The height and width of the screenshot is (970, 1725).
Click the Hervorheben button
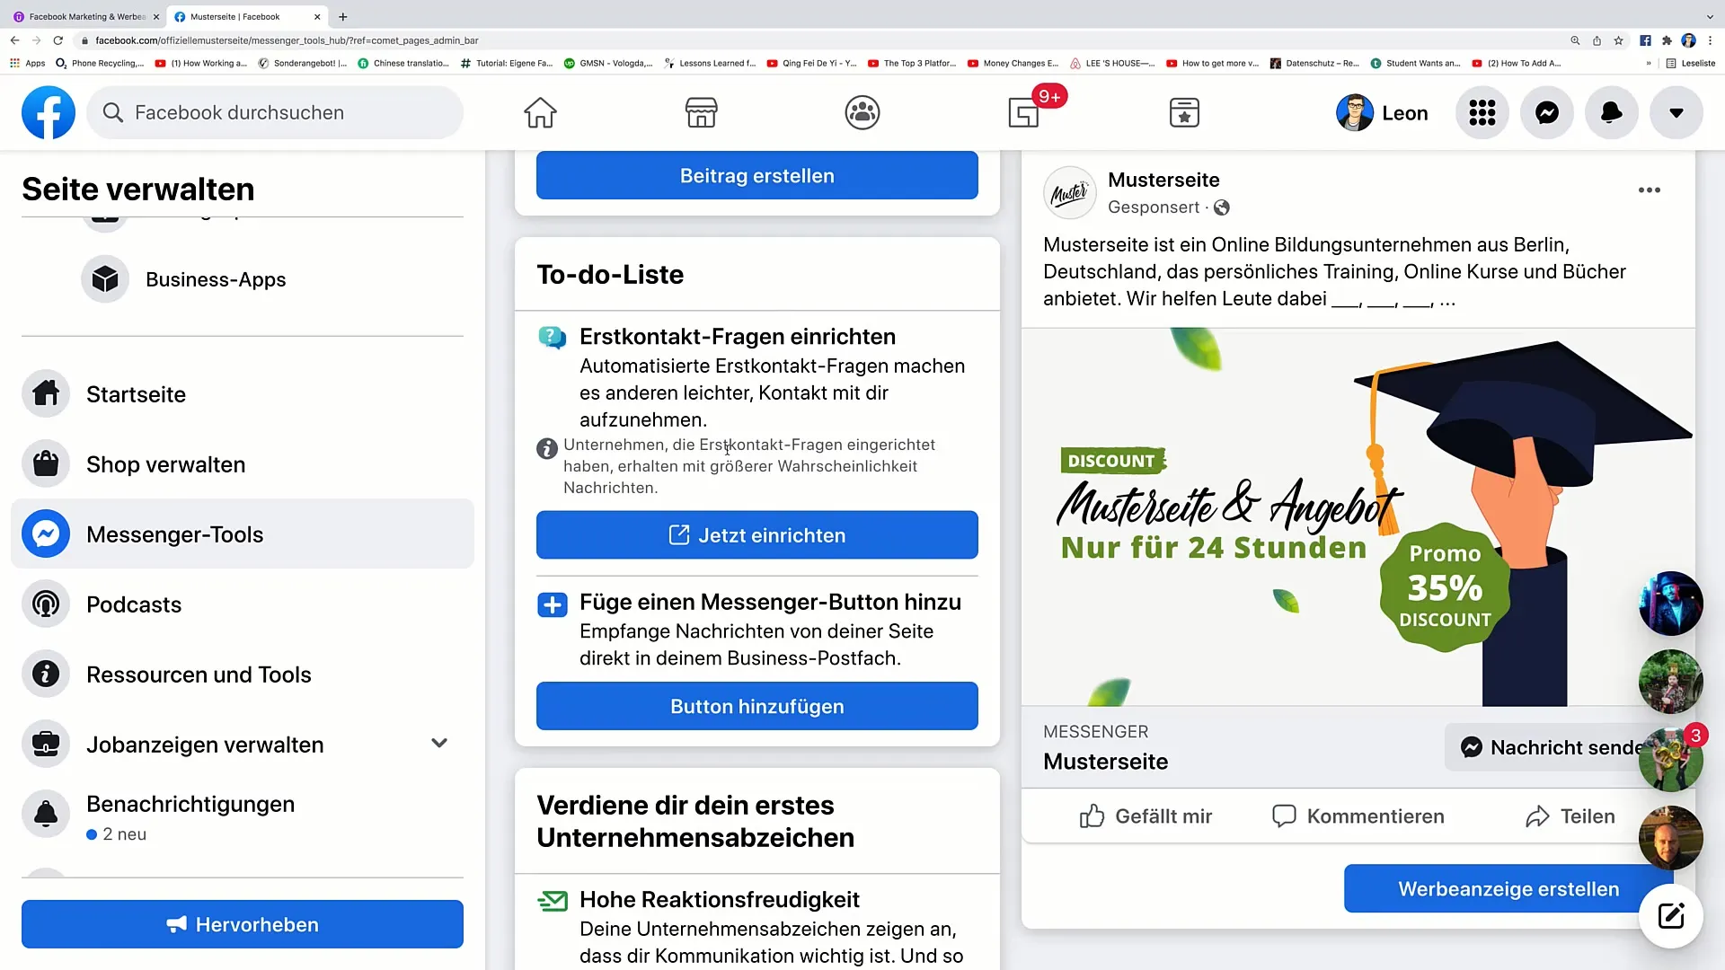[243, 924]
